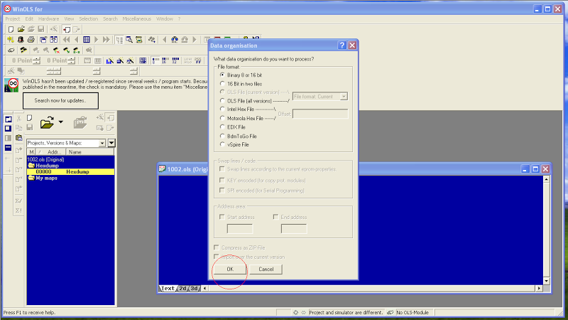Viewport: 568px width, 320px height.
Task: Click the double-right fast-forward arrows icon
Action: click(x=106, y=40)
